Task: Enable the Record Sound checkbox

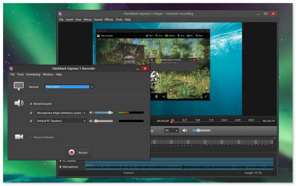Action: click(x=31, y=104)
